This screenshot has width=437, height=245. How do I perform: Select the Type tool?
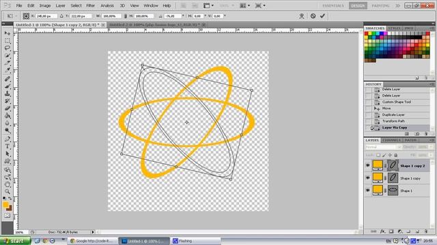point(8,146)
